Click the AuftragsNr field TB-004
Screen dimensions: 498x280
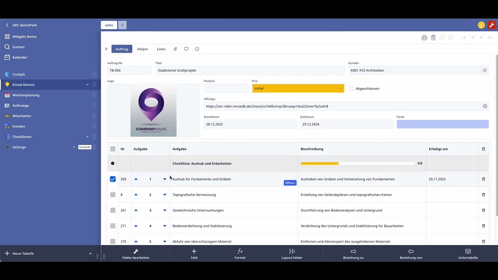pyautogui.click(x=130, y=70)
